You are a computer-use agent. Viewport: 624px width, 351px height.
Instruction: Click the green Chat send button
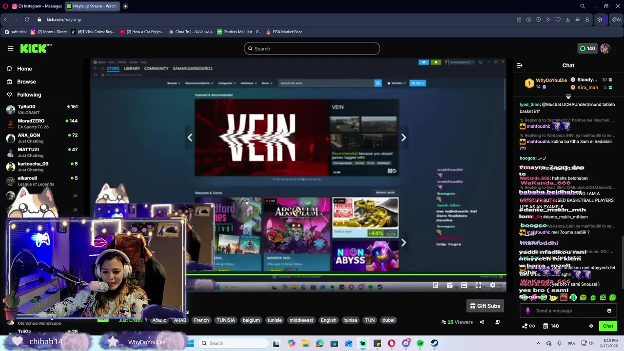pyautogui.click(x=608, y=326)
